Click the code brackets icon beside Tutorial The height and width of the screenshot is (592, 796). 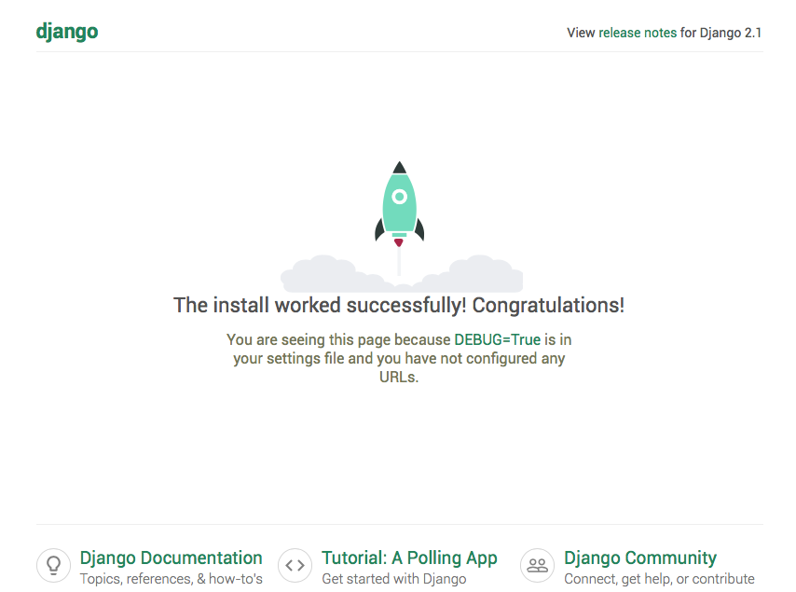[295, 565]
